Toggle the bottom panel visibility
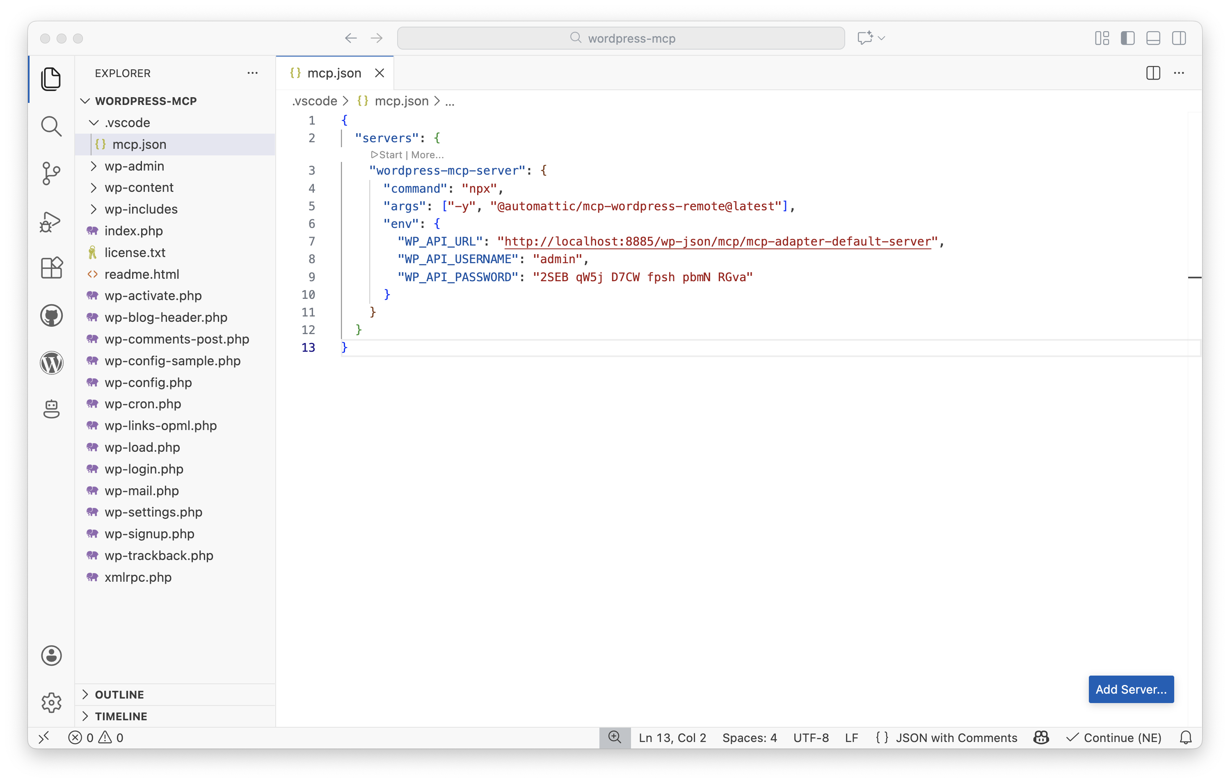The image size is (1230, 783). point(1153,38)
